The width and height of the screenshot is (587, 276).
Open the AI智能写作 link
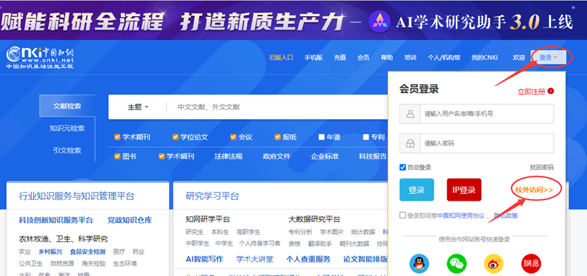pos(204,259)
